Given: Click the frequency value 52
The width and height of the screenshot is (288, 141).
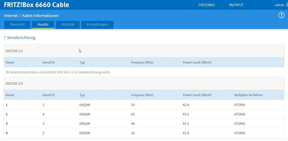Looking at the screenshot, I should (133, 133).
